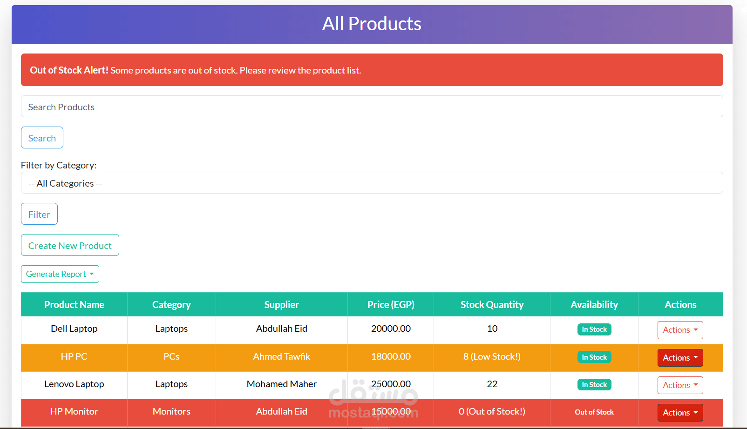This screenshot has width=747, height=429.
Task: Click the Category column header
Action: point(171,305)
